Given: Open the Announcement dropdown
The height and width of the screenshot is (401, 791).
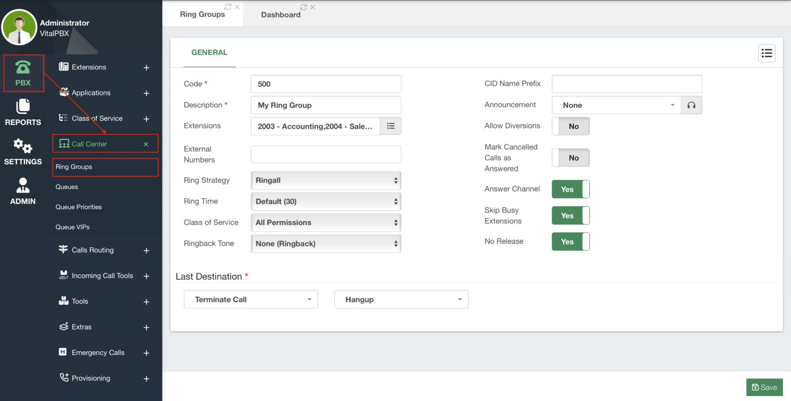Looking at the screenshot, I should (x=616, y=105).
